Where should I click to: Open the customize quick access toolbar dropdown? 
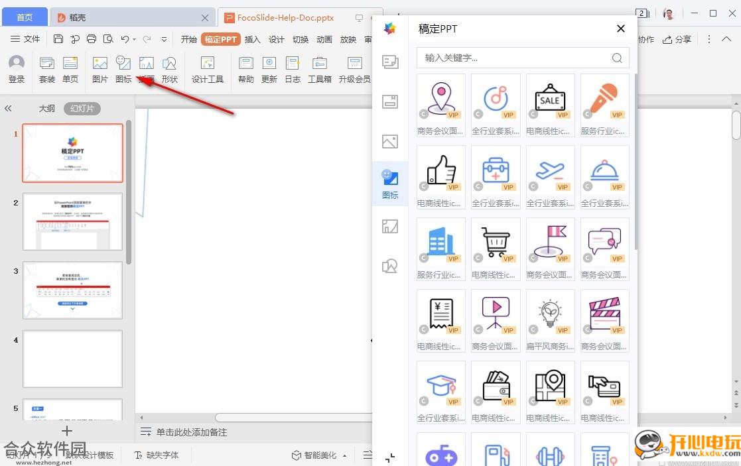click(164, 40)
